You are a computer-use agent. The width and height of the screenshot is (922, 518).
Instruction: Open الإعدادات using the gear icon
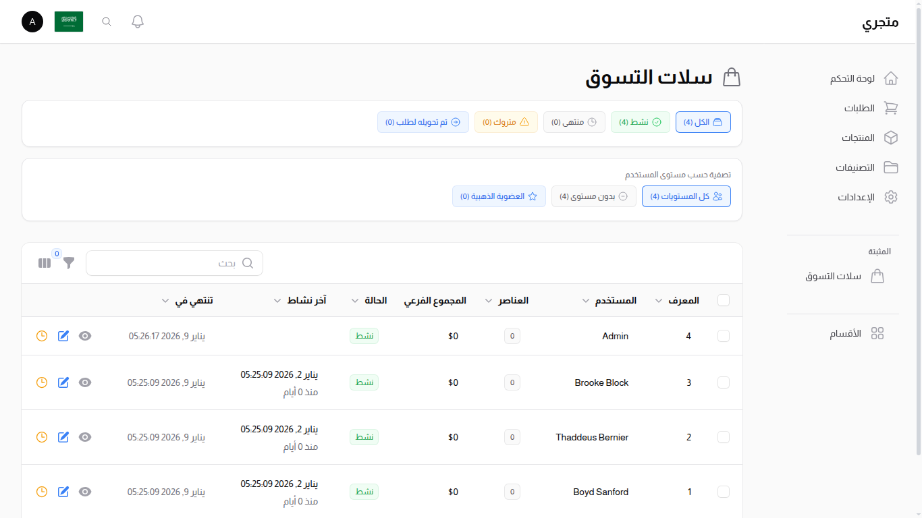[x=891, y=196]
